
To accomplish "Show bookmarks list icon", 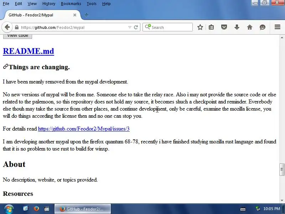I will [211, 27].
